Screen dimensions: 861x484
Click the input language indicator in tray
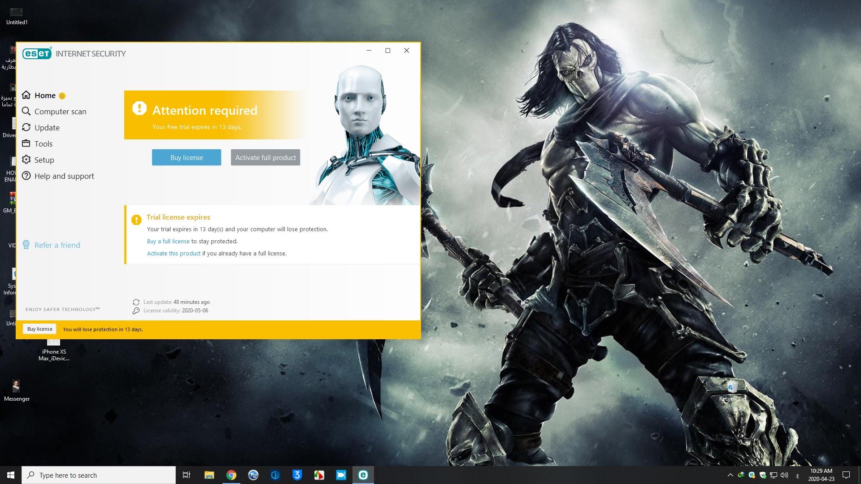pyautogui.click(x=798, y=475)
